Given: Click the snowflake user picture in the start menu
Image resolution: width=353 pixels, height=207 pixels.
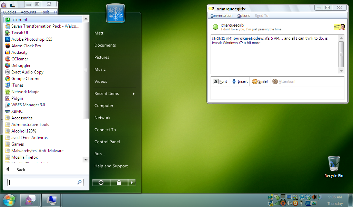Looking at the screenshot, I should tap(115, 13).
